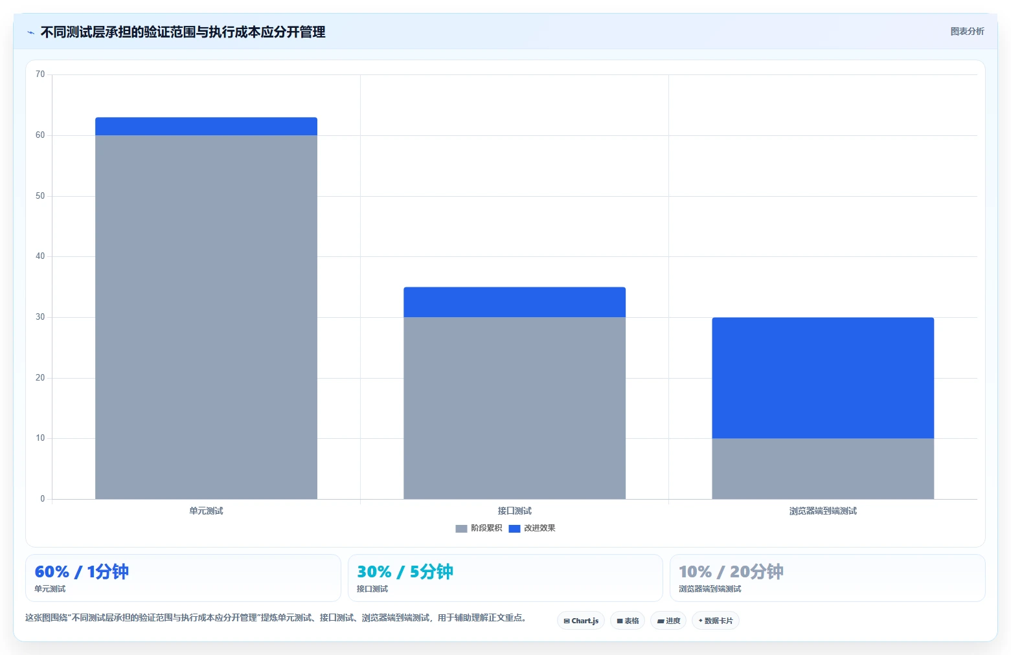Click the 单元测试 x-axis label
The image size is (1011, 655).
pos(206,511)
